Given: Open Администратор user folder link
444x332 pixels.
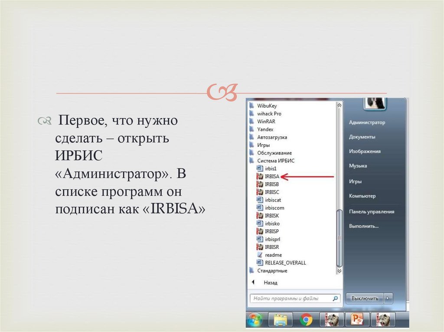Looking at the screenshot, I should point(367,122).
